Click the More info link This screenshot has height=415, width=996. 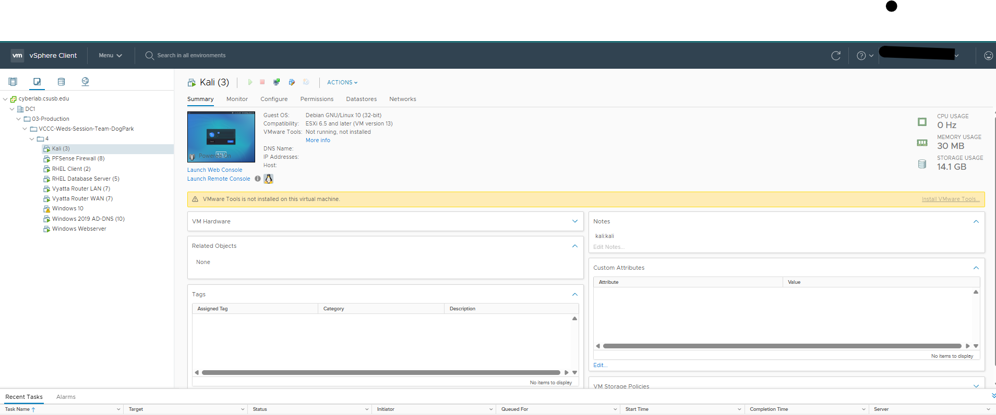pos(318,141)
